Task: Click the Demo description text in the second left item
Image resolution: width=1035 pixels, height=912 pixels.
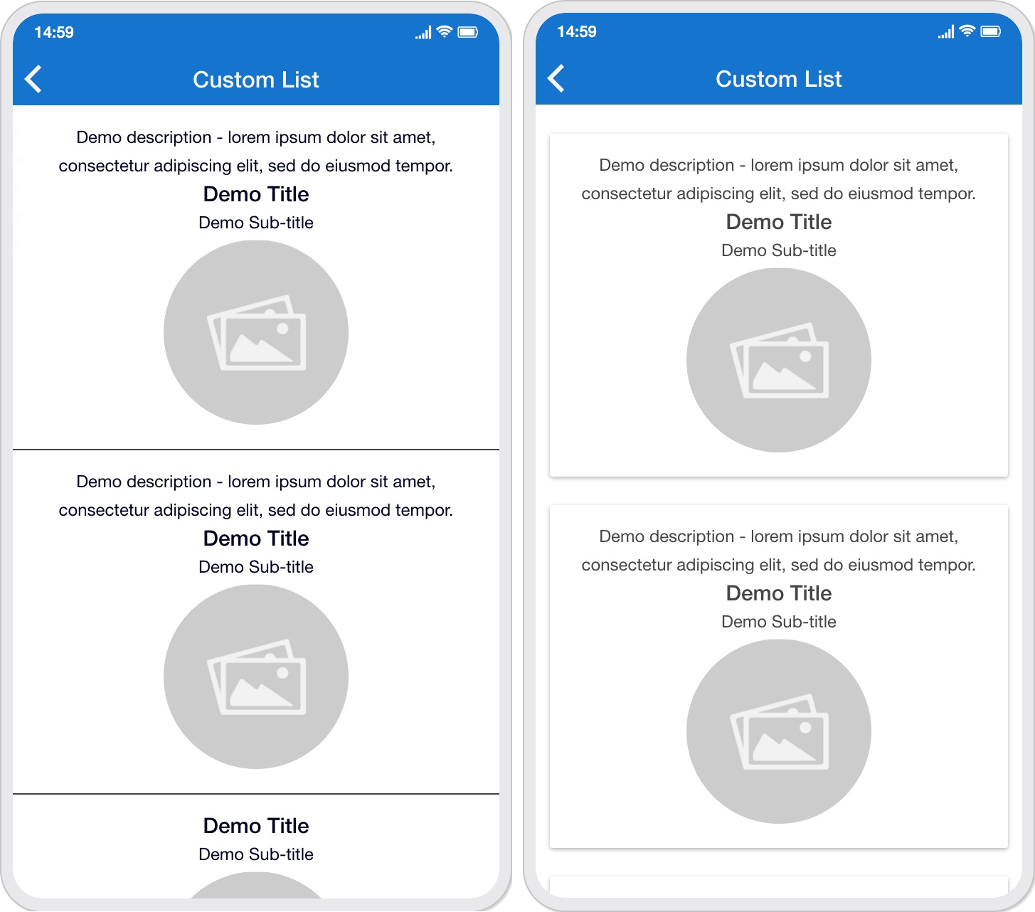Action: (x=256, y=495)
